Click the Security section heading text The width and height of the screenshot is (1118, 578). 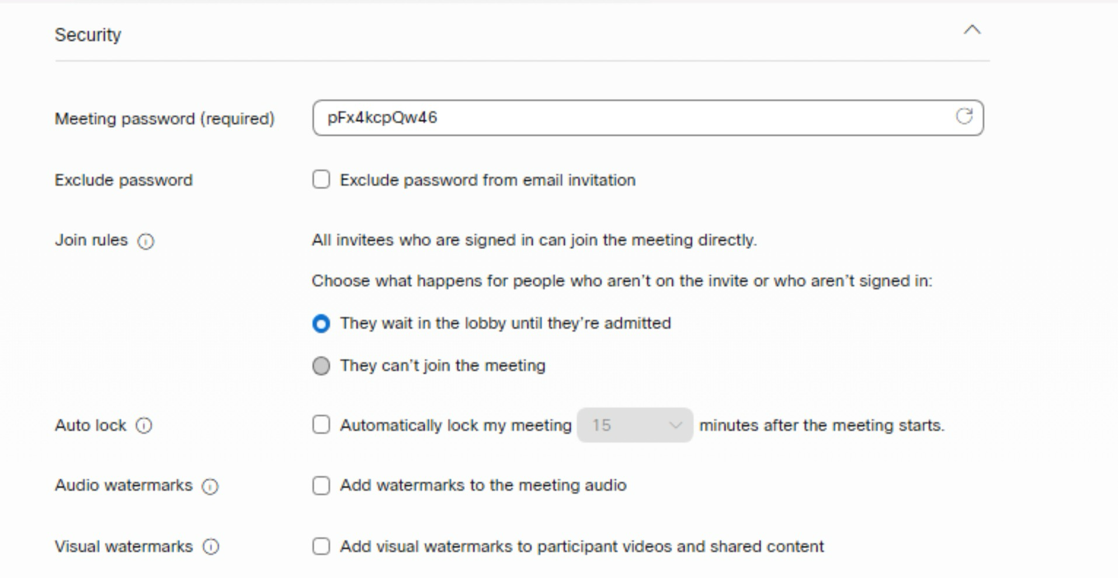point(88,35)
